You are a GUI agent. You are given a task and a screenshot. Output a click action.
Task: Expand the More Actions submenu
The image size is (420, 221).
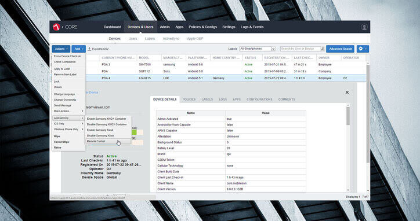(68, 111)
